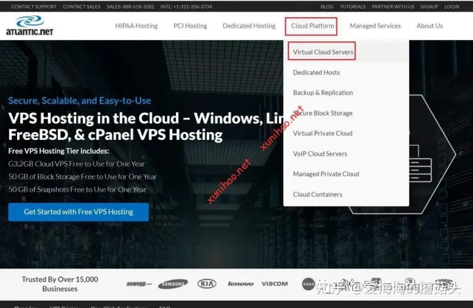This screenshot has height=308, width=473.
Task: Click the Atlantic.Net logo
Action: tap(30, 26)
